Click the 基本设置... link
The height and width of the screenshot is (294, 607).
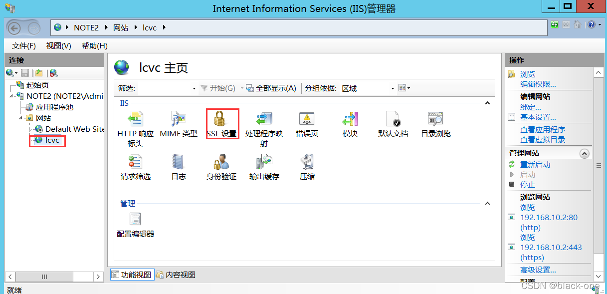tap(538, 117)
